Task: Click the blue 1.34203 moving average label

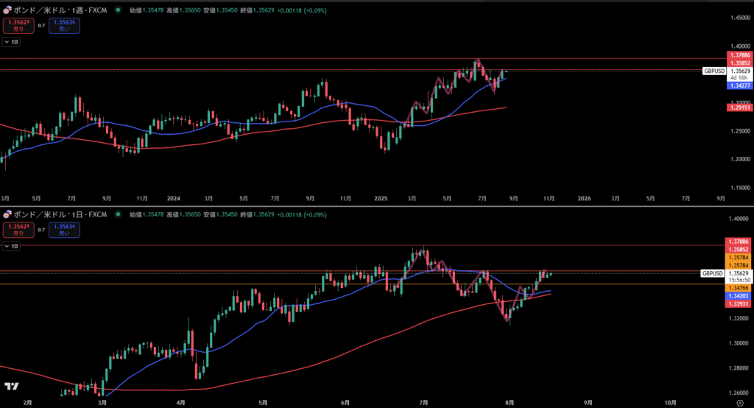Action: coord(738,296)
